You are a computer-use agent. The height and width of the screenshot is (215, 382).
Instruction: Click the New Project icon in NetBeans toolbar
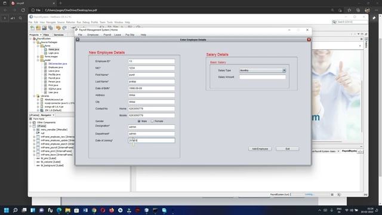pyautogui.click(x=38, y=28)
